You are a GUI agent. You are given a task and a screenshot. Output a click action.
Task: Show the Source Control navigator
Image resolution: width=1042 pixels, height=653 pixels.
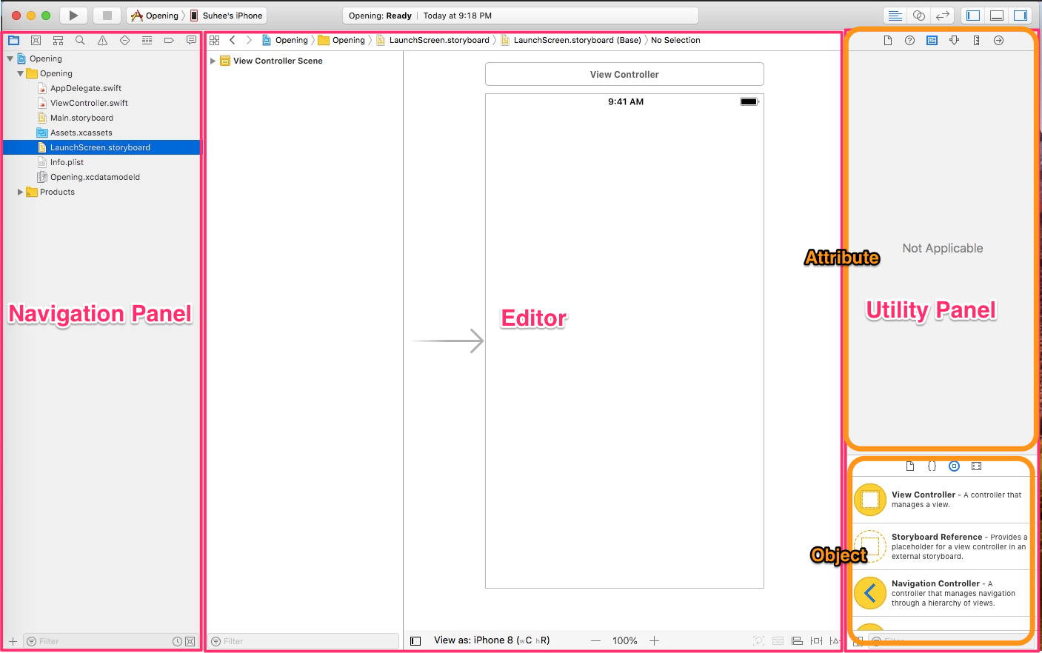pyautogui.click(x=36, y=40)
